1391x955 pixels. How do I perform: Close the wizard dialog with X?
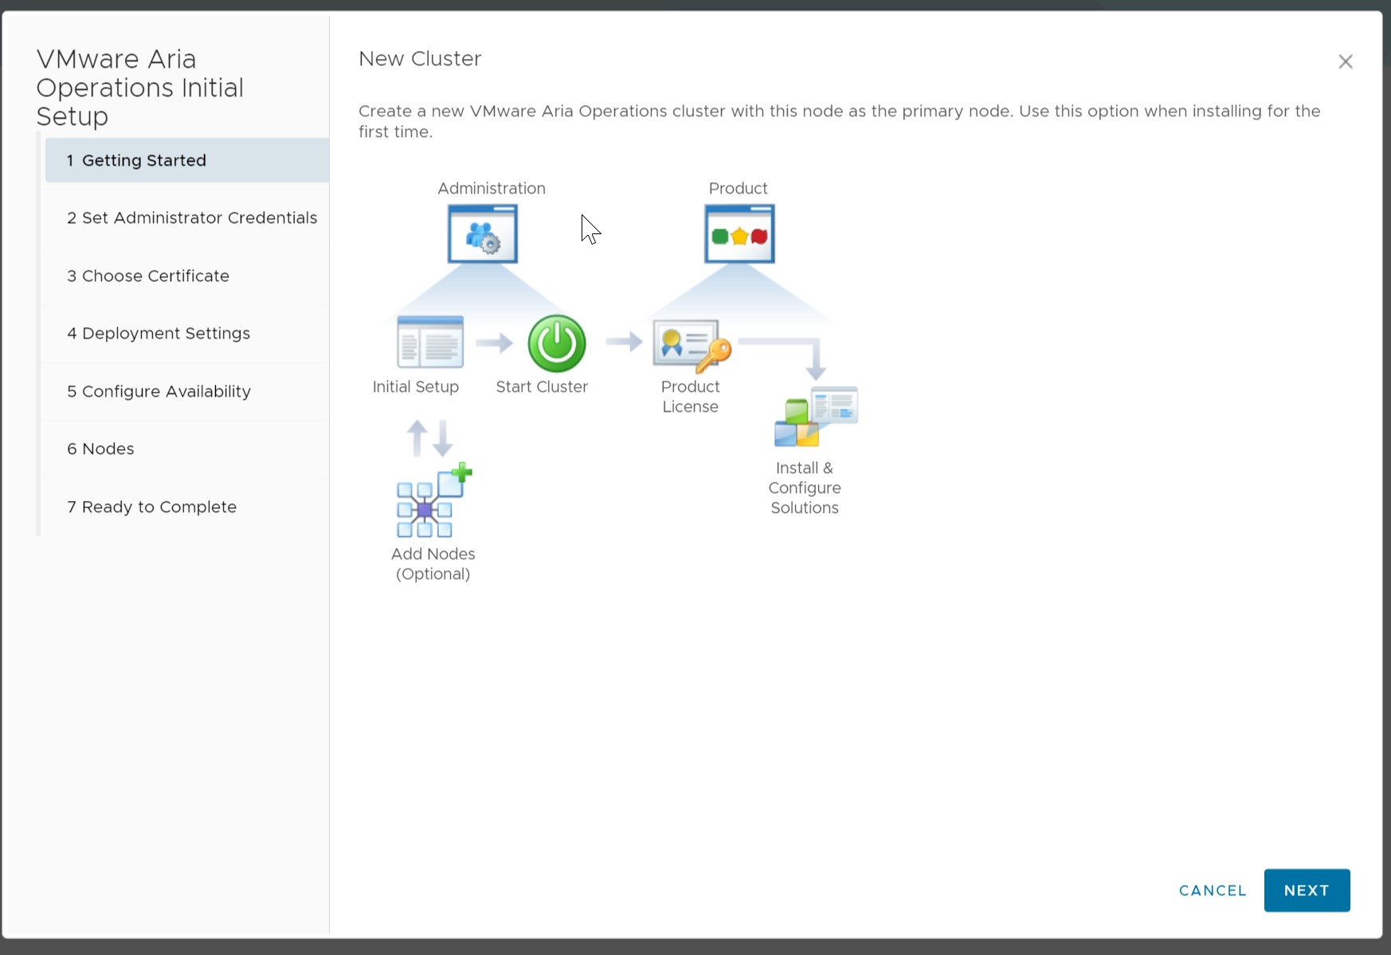[1346, 61]
